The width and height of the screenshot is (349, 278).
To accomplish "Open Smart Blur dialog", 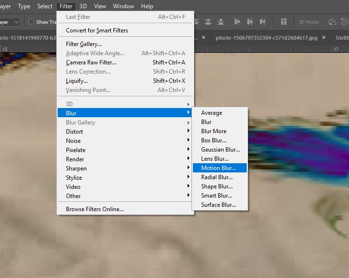I will coord(220,196).
